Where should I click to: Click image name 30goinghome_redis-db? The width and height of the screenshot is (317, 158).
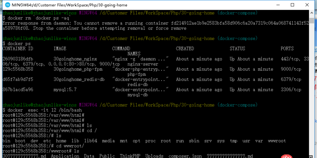click(79, 80)
